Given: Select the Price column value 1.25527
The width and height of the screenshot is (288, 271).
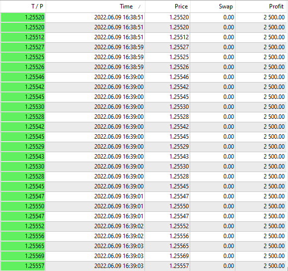Looking at the screenshot, I should (179, 47).
